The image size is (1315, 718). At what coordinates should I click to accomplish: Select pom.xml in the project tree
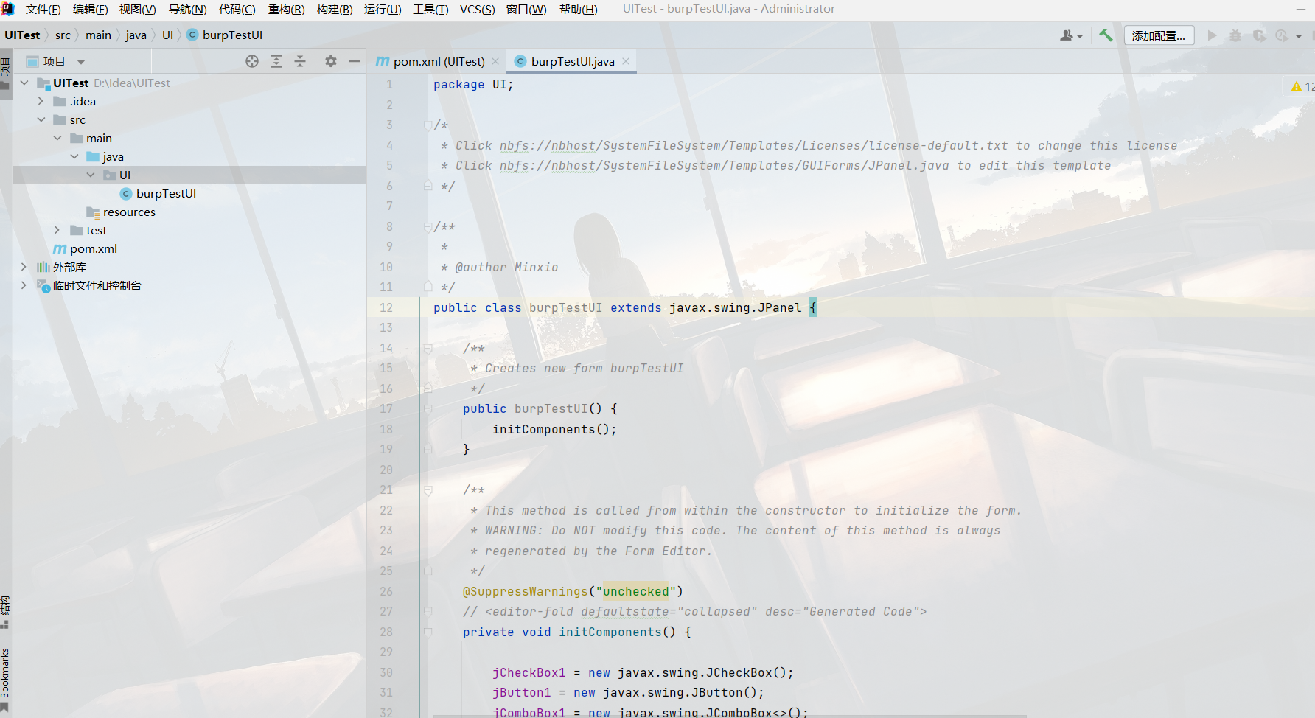pos(93,248)
